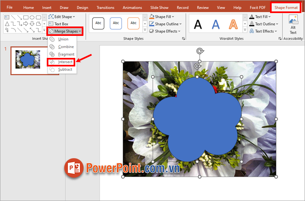Screen dimensions: 305x201
Task: Switch to the Home tab
Action: 28,8
